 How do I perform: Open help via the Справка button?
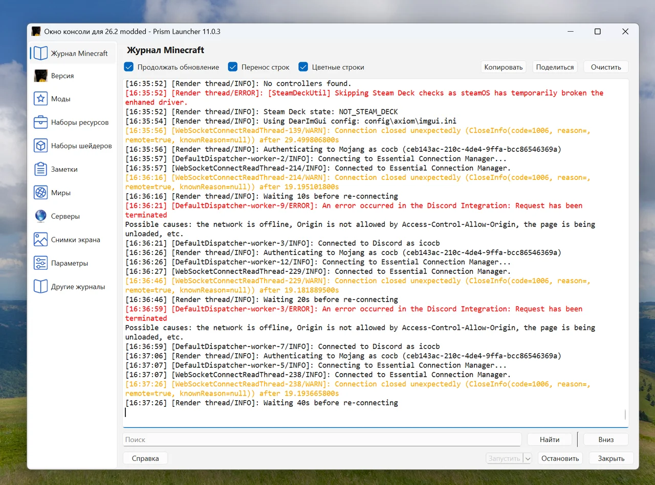145,458
